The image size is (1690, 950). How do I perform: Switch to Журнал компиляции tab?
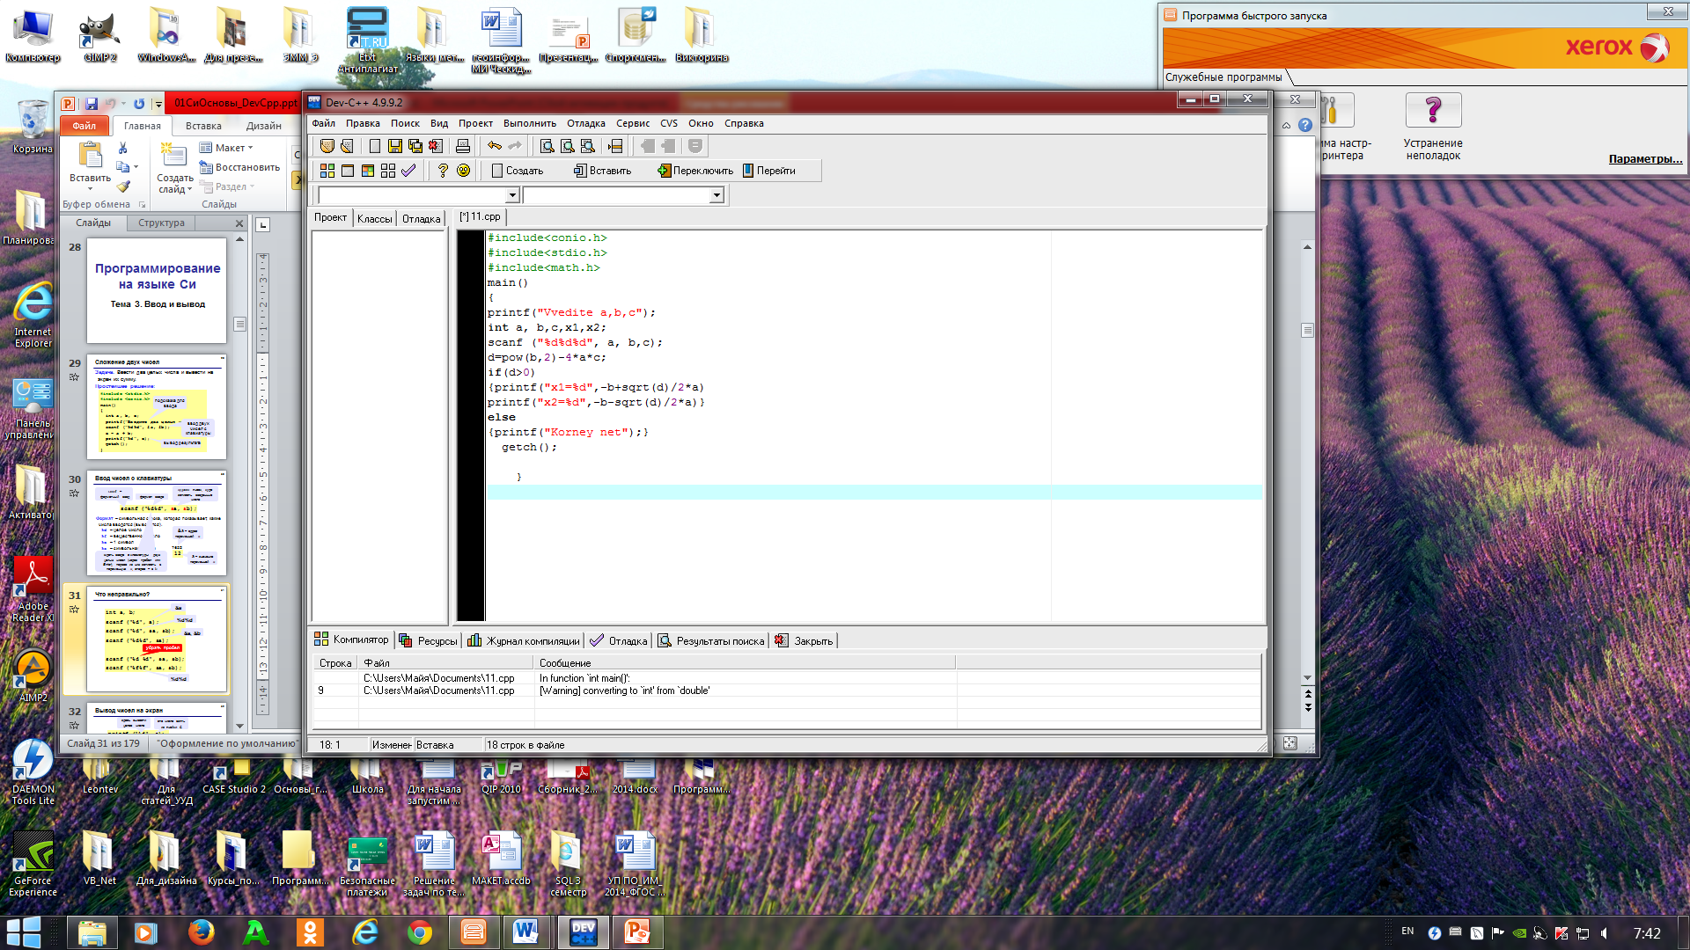[524, 640]
